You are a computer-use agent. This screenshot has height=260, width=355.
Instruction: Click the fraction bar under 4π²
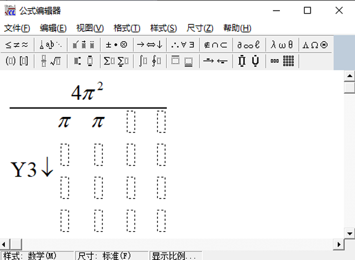pos(88,108)
